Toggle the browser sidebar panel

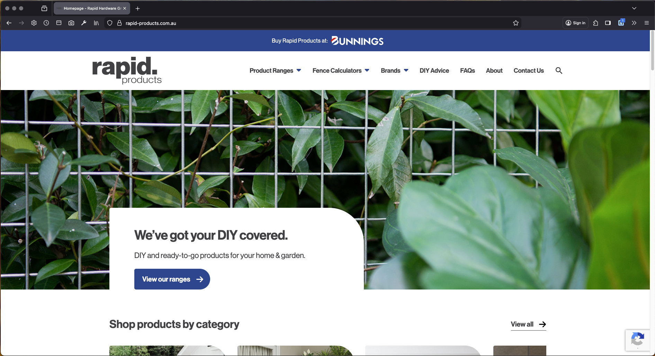(x=608, y=23)
